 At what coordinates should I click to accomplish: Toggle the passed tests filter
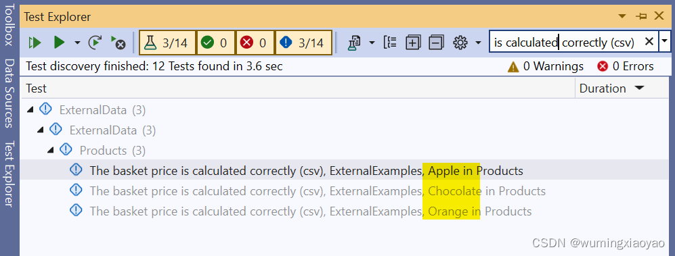click(216, 43)
